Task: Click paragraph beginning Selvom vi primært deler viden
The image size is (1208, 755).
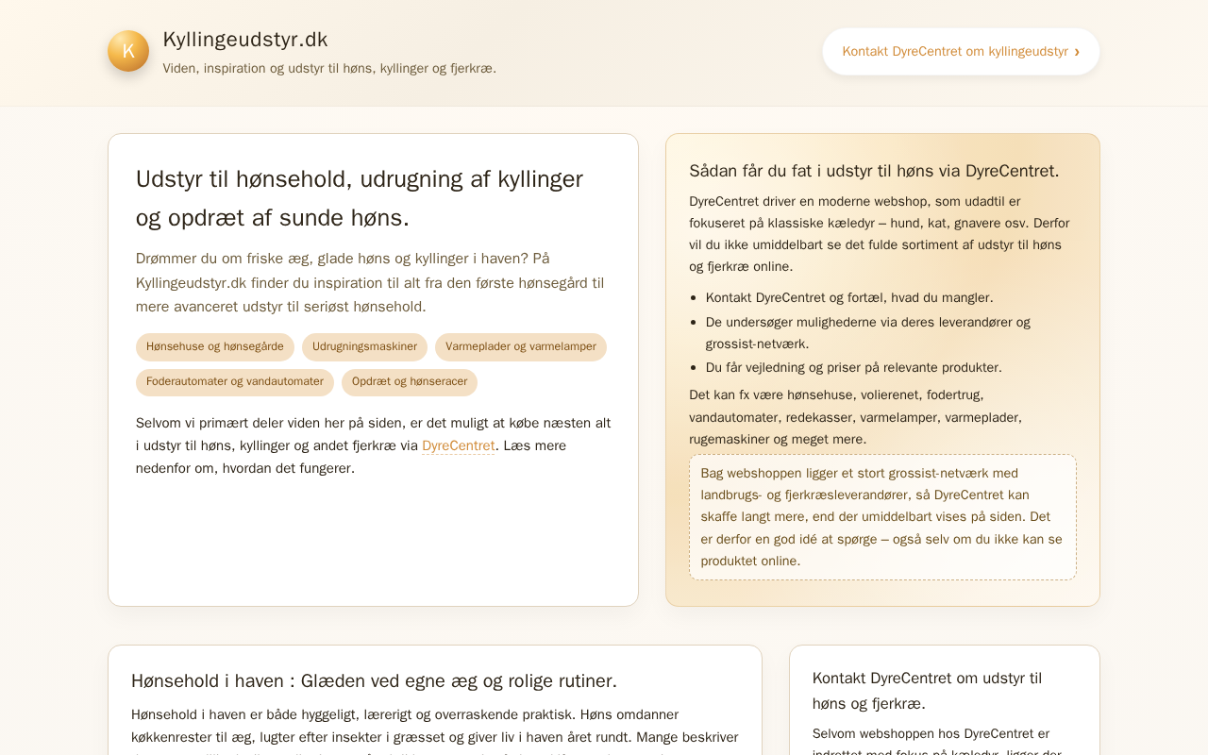Action: click(374, 445)
